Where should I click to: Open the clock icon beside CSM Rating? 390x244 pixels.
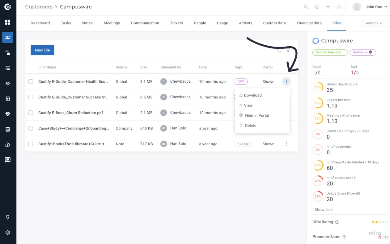click(337, 222)
